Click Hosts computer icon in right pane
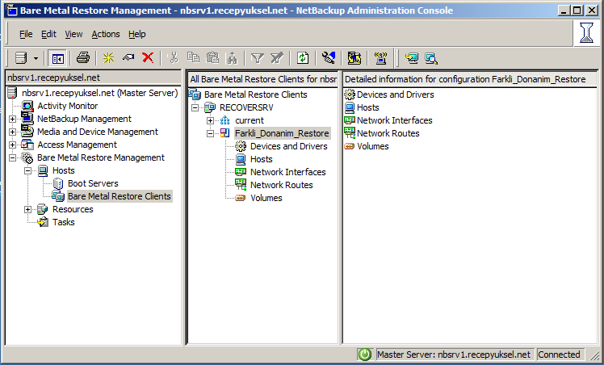This screenshot has height=365, width=604. pyautogui.click(x=350, y=107)
